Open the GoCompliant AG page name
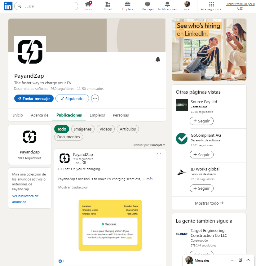 click(x=206, y=135)
